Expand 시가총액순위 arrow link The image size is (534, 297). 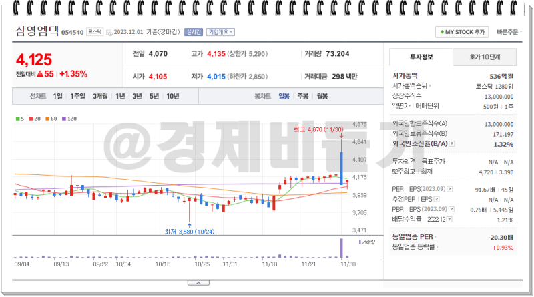tap(412, 86)
